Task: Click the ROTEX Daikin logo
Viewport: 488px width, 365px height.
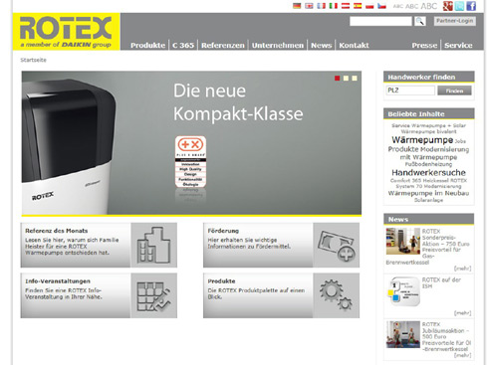Action: coord(66,32)
